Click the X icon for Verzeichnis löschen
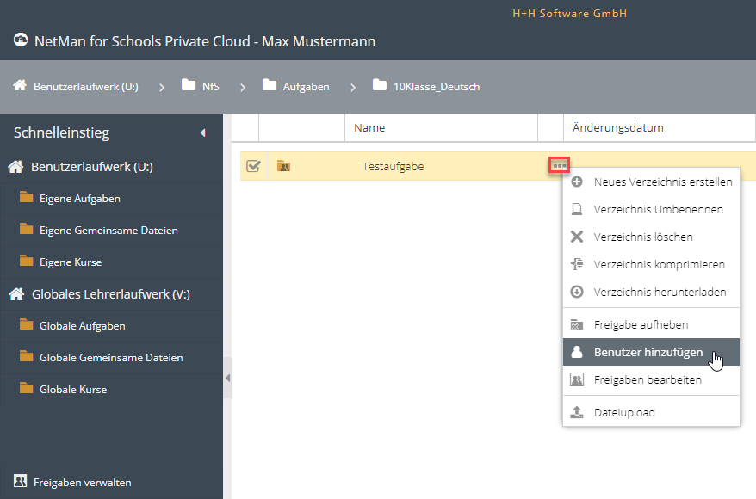The width and height of the screenshot is (756, 499). coord(577,237)
